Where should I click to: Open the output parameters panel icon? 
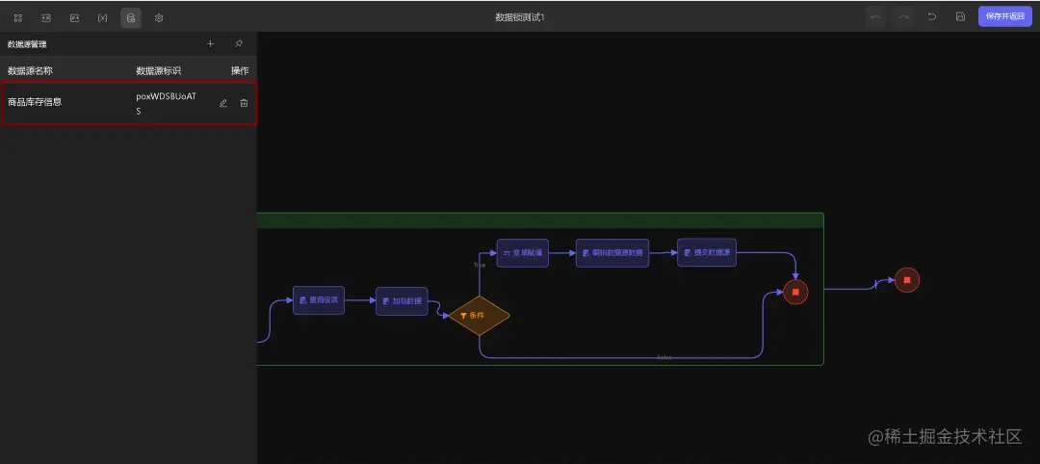[74, 18]
